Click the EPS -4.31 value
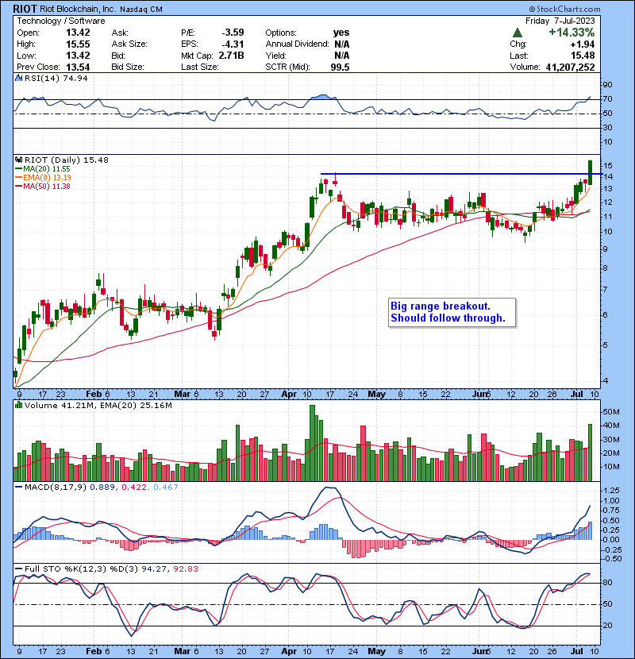Image resolution: width=635 pixels, height=659 pixels. (x=233, y=44)
